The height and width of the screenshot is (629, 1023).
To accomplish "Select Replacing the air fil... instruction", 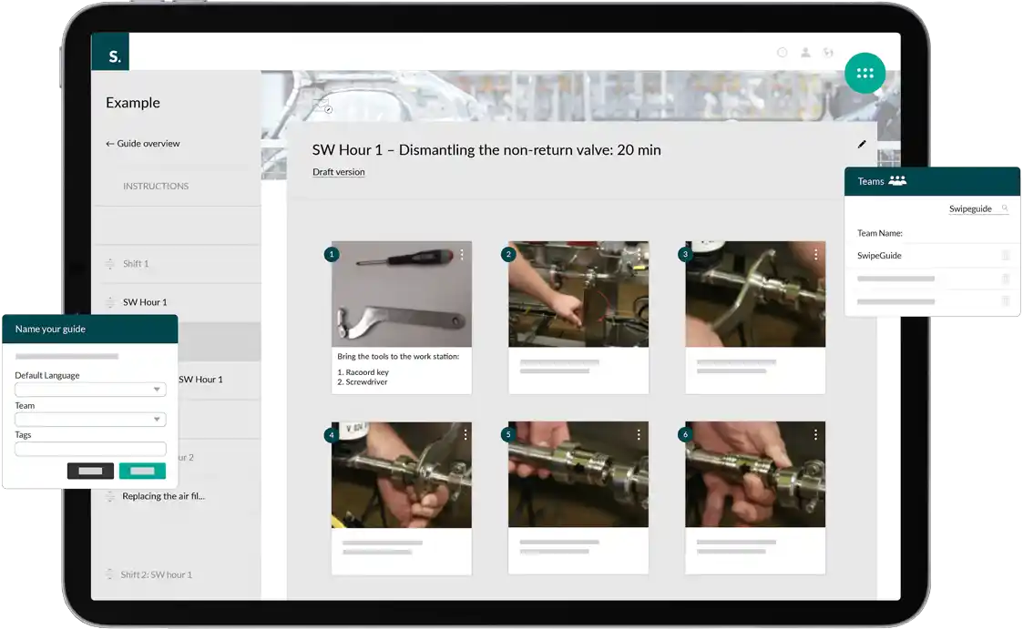I will (x=163, y=496).
